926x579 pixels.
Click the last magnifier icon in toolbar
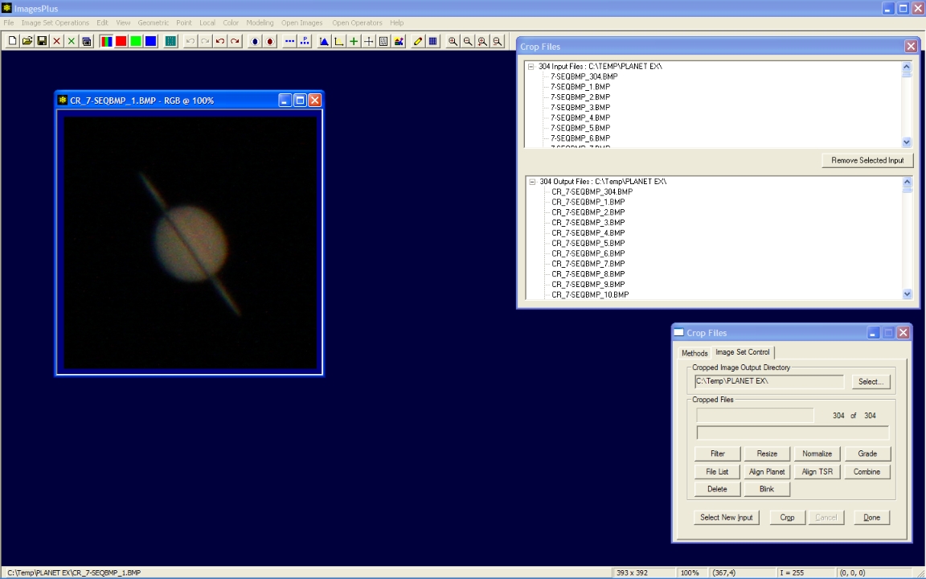pos(498,41)
